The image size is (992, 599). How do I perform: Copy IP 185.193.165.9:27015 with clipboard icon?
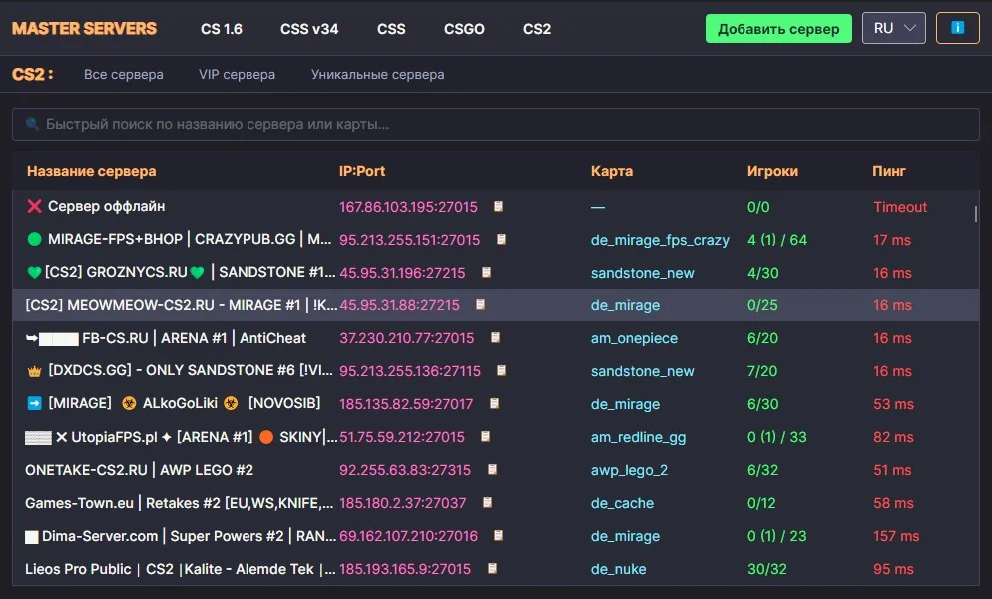pyautogui.click(x=492, y=568)
